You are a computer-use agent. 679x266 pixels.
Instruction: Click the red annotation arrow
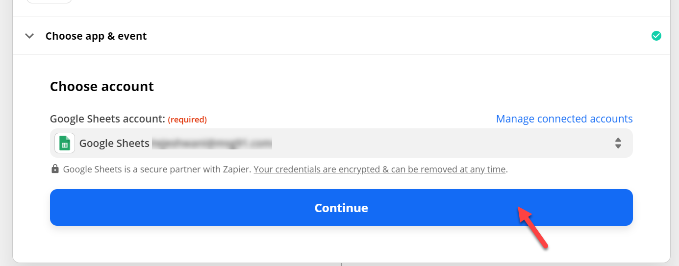[533, 227]
